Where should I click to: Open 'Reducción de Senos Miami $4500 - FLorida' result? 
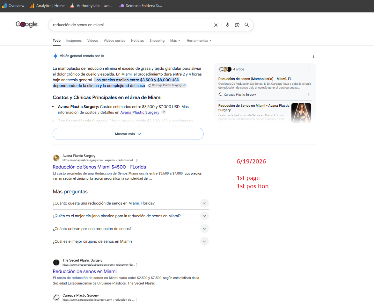(x=99, y=167)
